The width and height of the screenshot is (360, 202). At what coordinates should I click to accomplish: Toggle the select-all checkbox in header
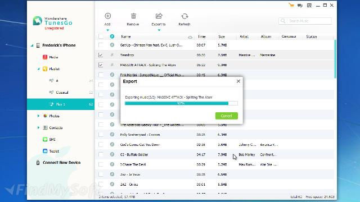click(101, 36)
